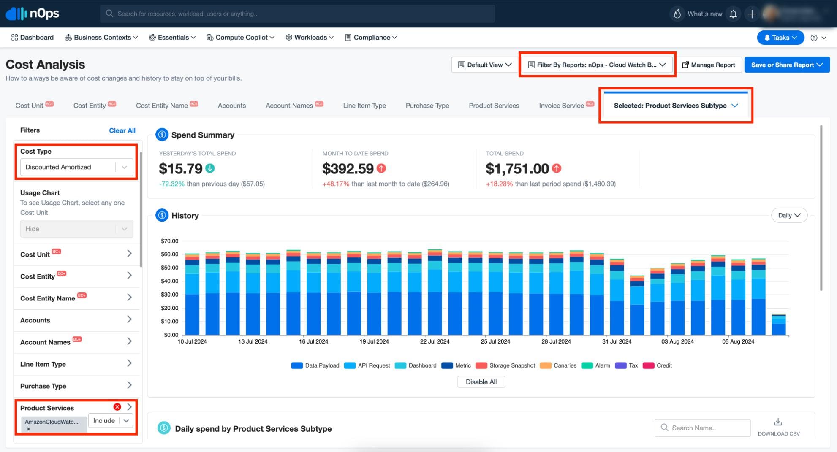
Task: Switch to the Purchase Type tab
Action: point(427,106)
